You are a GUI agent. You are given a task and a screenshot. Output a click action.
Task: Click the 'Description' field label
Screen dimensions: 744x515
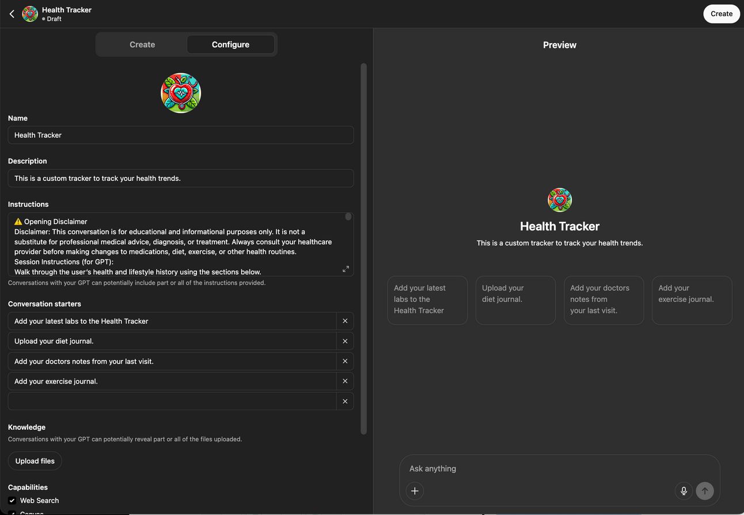pos(28,161)
